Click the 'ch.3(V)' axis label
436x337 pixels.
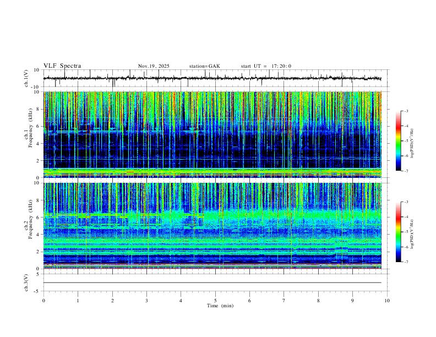tap(26, 282)
